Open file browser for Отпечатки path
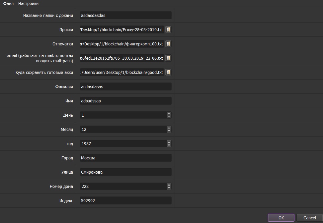This screenshot has width=323, height=223. [x=168, y=44]
